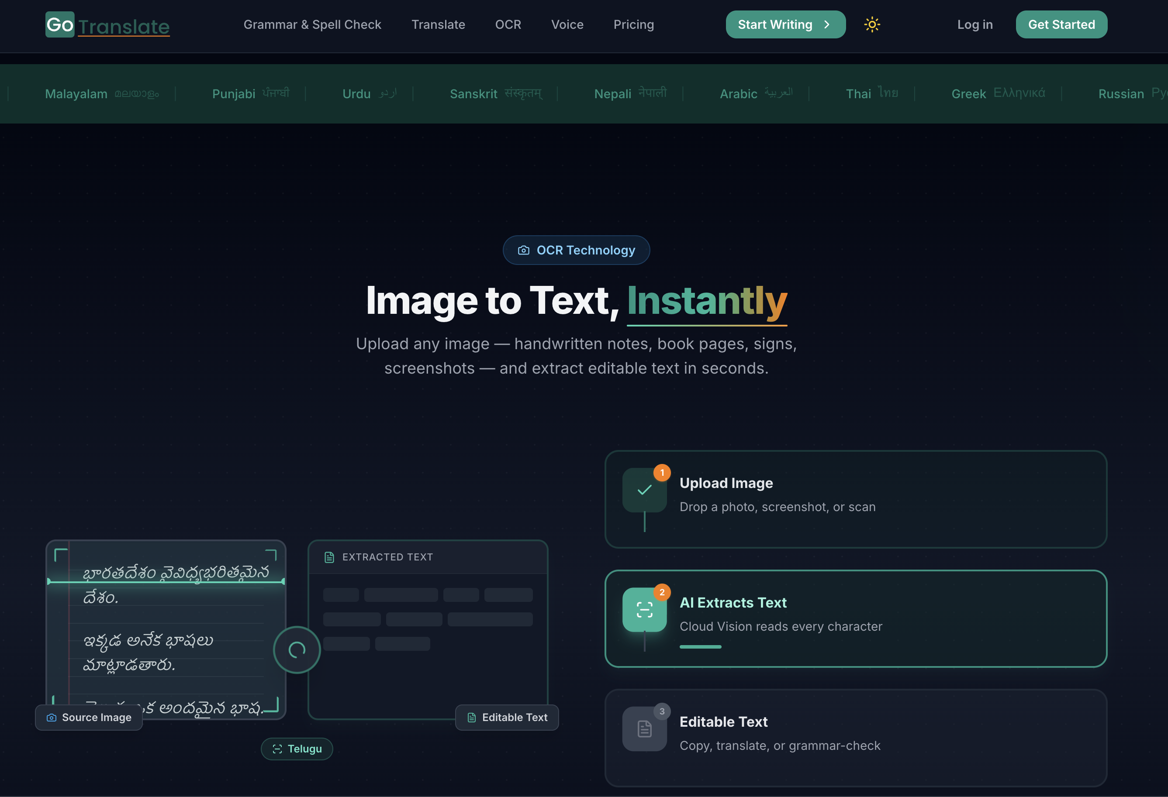
Task: Open the Pricing page
Action: [x=634, y=24]
